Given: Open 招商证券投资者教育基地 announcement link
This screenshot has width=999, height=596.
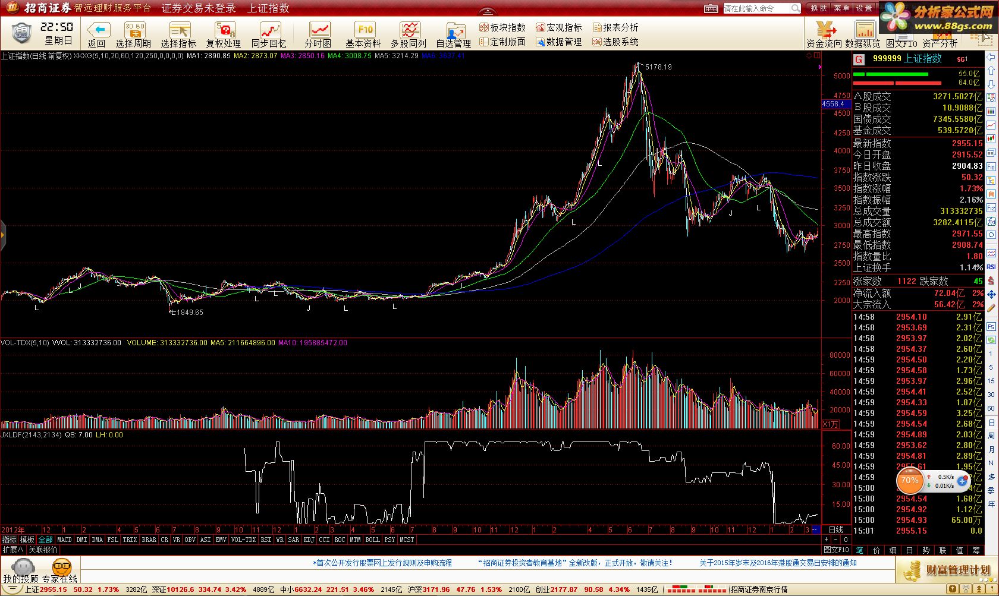Looking at the screenshot, I should 576,563.
